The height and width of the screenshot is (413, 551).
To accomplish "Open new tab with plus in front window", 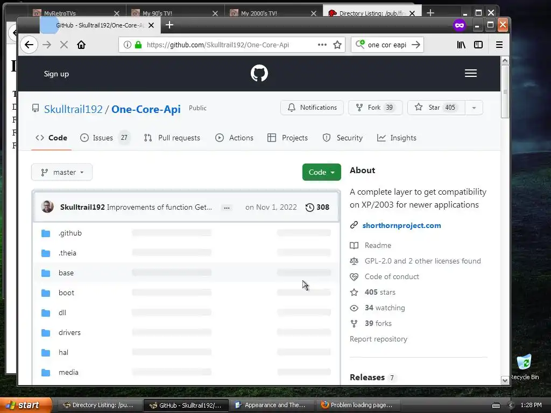I will (169, 25).
